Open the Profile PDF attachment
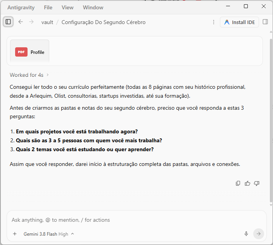The height and width of the screenshot is (245, 273). [29, 51]
